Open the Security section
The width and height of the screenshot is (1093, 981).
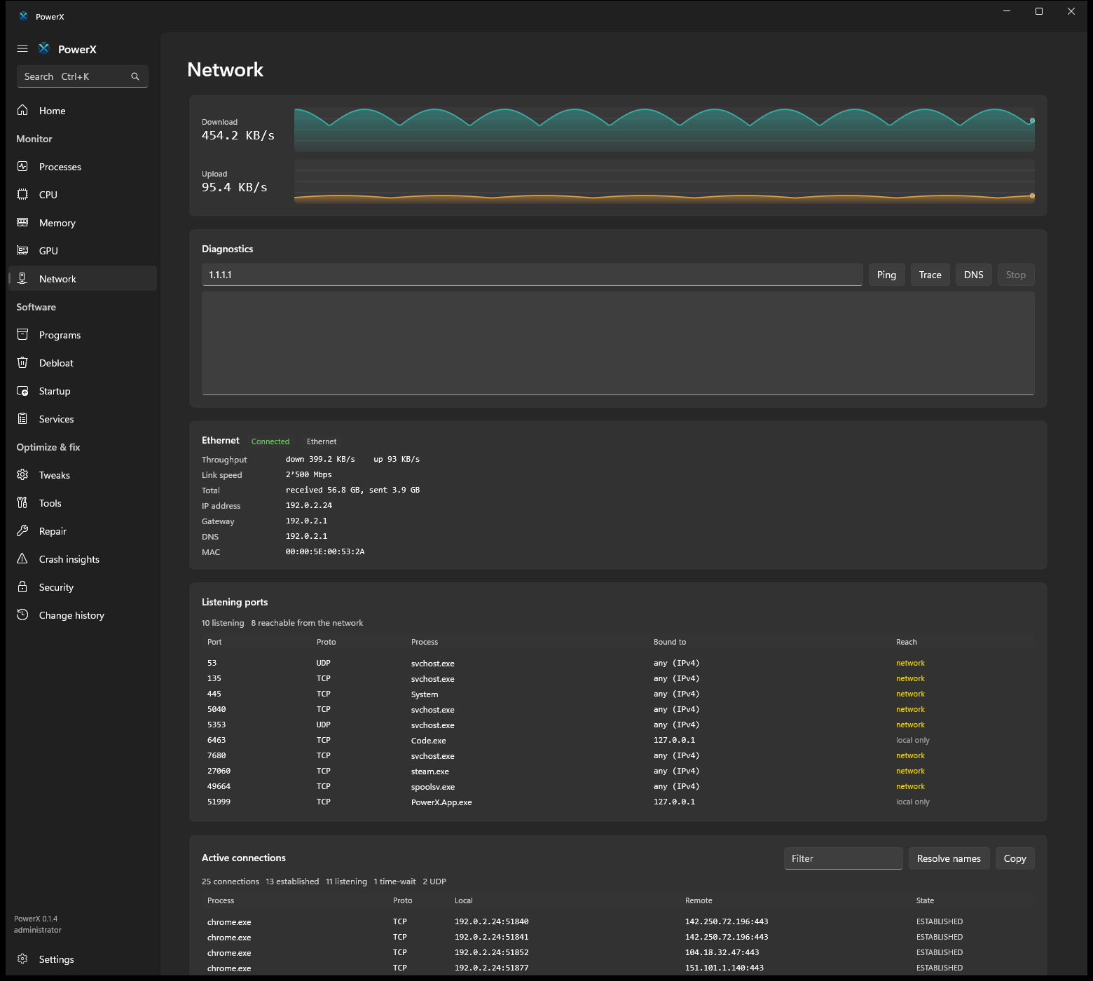pyautogui.click(x=83, y=587)
